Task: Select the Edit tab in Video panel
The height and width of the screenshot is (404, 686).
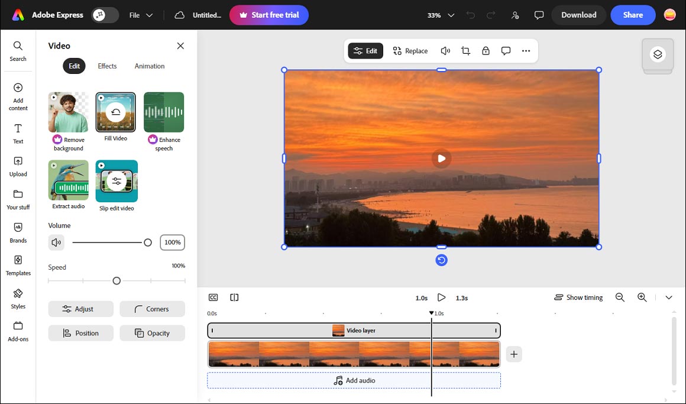Action: click(x=75, y=66)
